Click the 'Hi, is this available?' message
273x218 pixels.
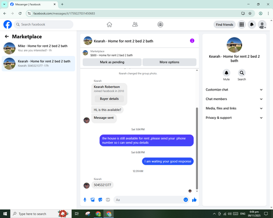107,110
